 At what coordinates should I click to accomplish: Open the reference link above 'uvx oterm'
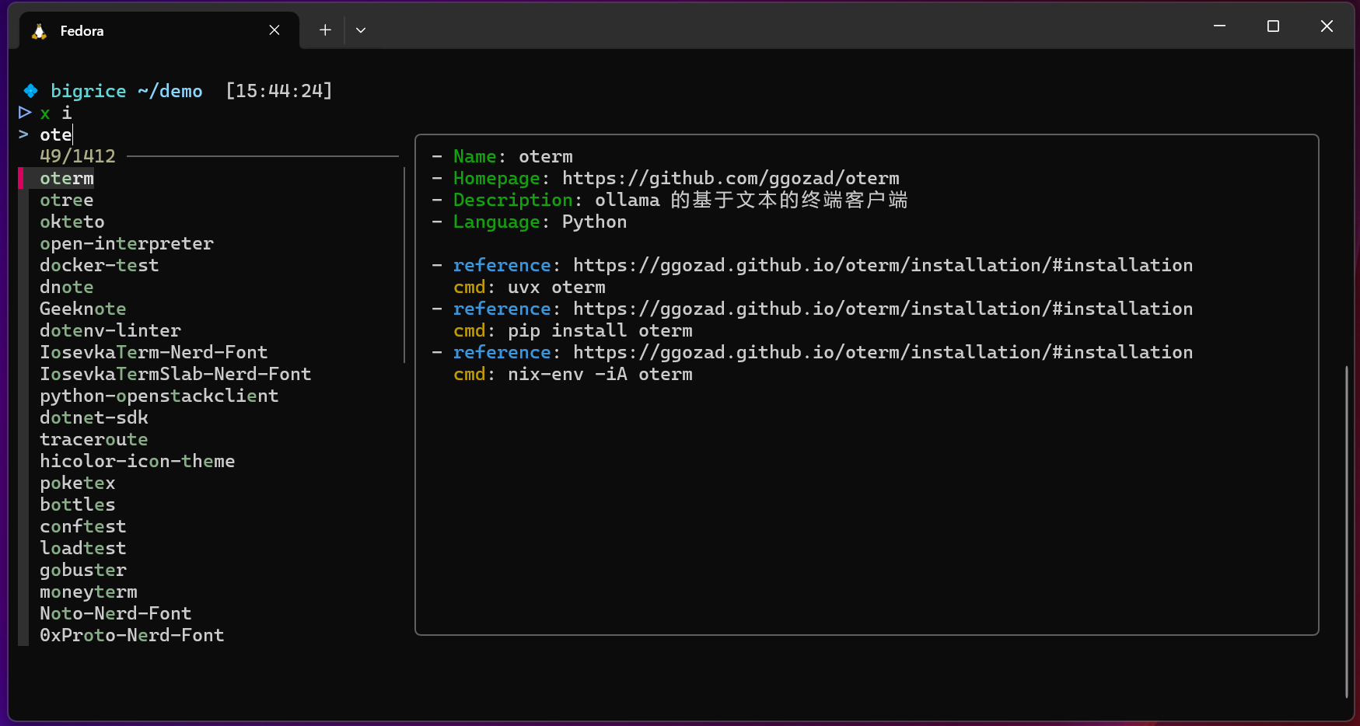pos(883,265)
